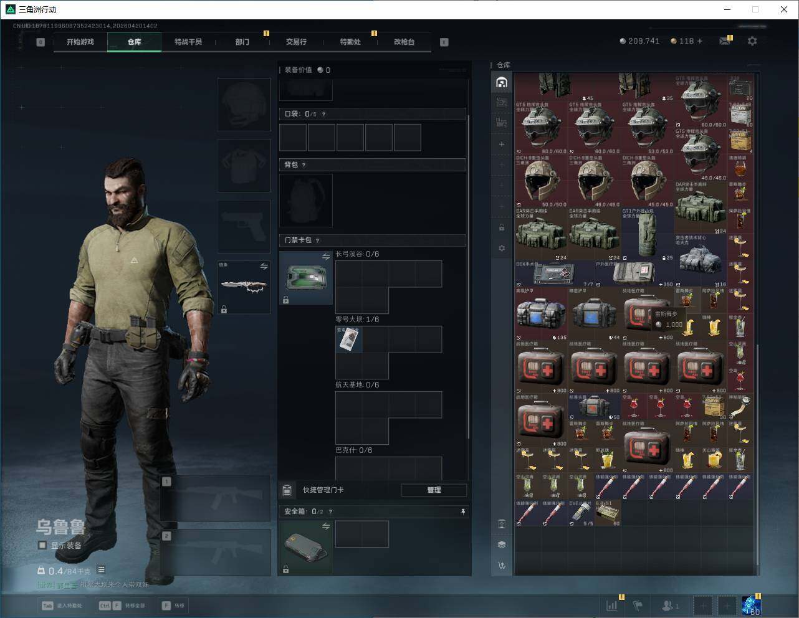Open the stash sorting/stack layers icon

[502, 544]
